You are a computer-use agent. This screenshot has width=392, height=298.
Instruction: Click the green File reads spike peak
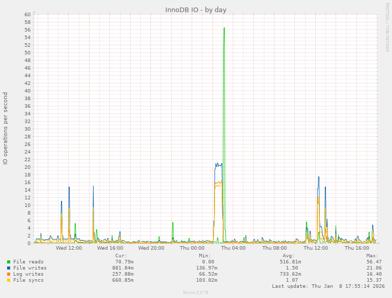click(224, 28)
